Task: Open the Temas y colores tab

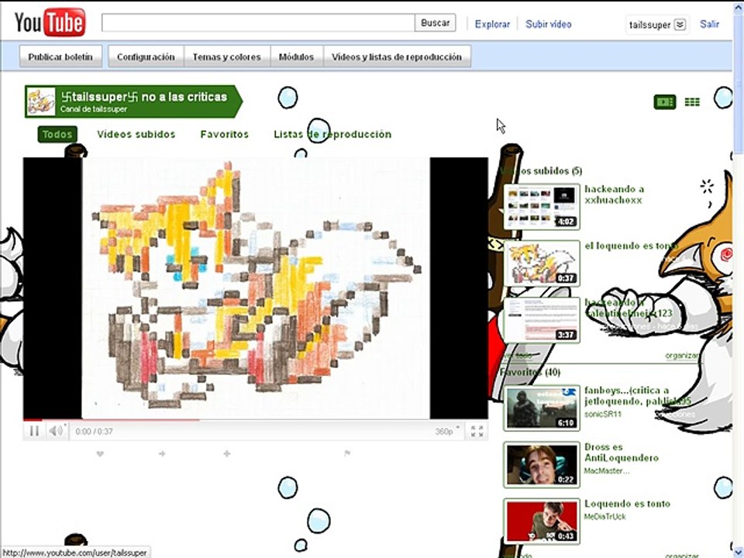Action: [x=227, y=57]
